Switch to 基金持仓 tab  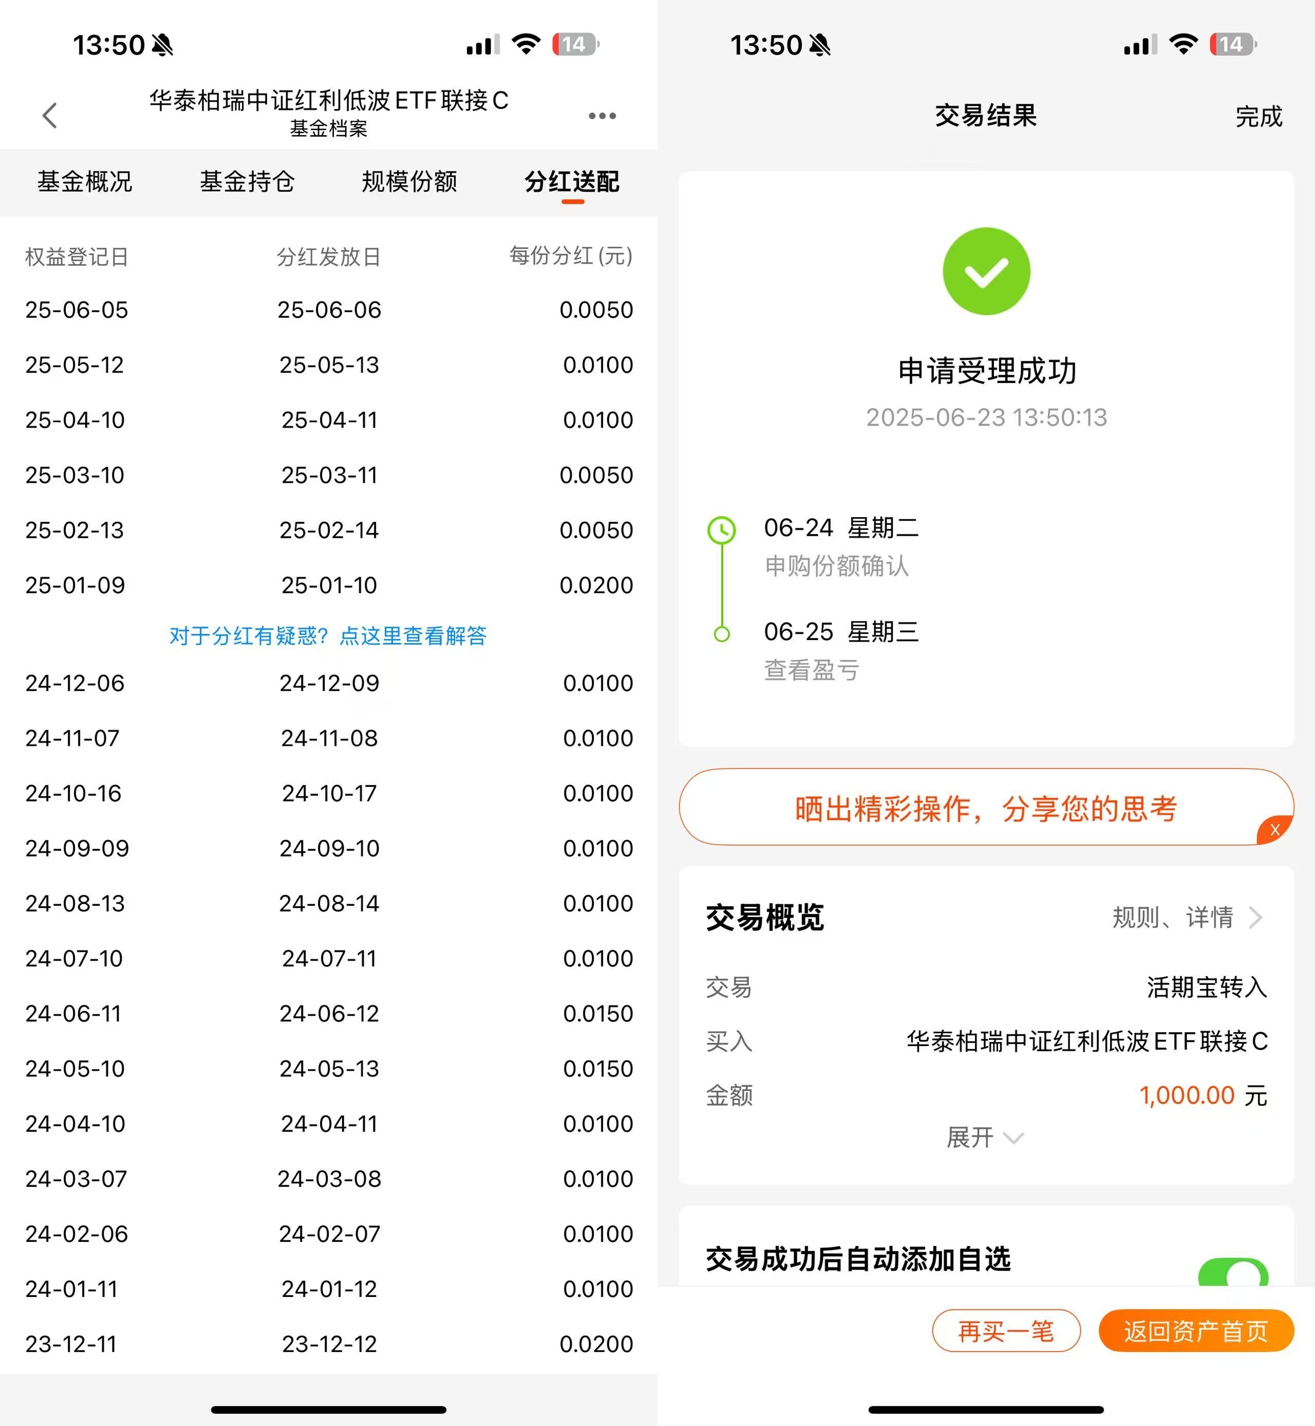(247, 181)
